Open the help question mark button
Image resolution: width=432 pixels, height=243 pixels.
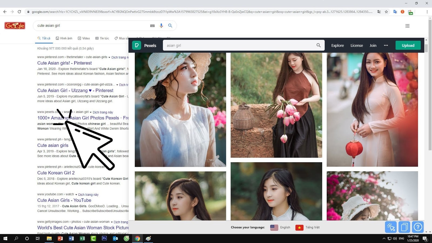(x=418, y=227)
